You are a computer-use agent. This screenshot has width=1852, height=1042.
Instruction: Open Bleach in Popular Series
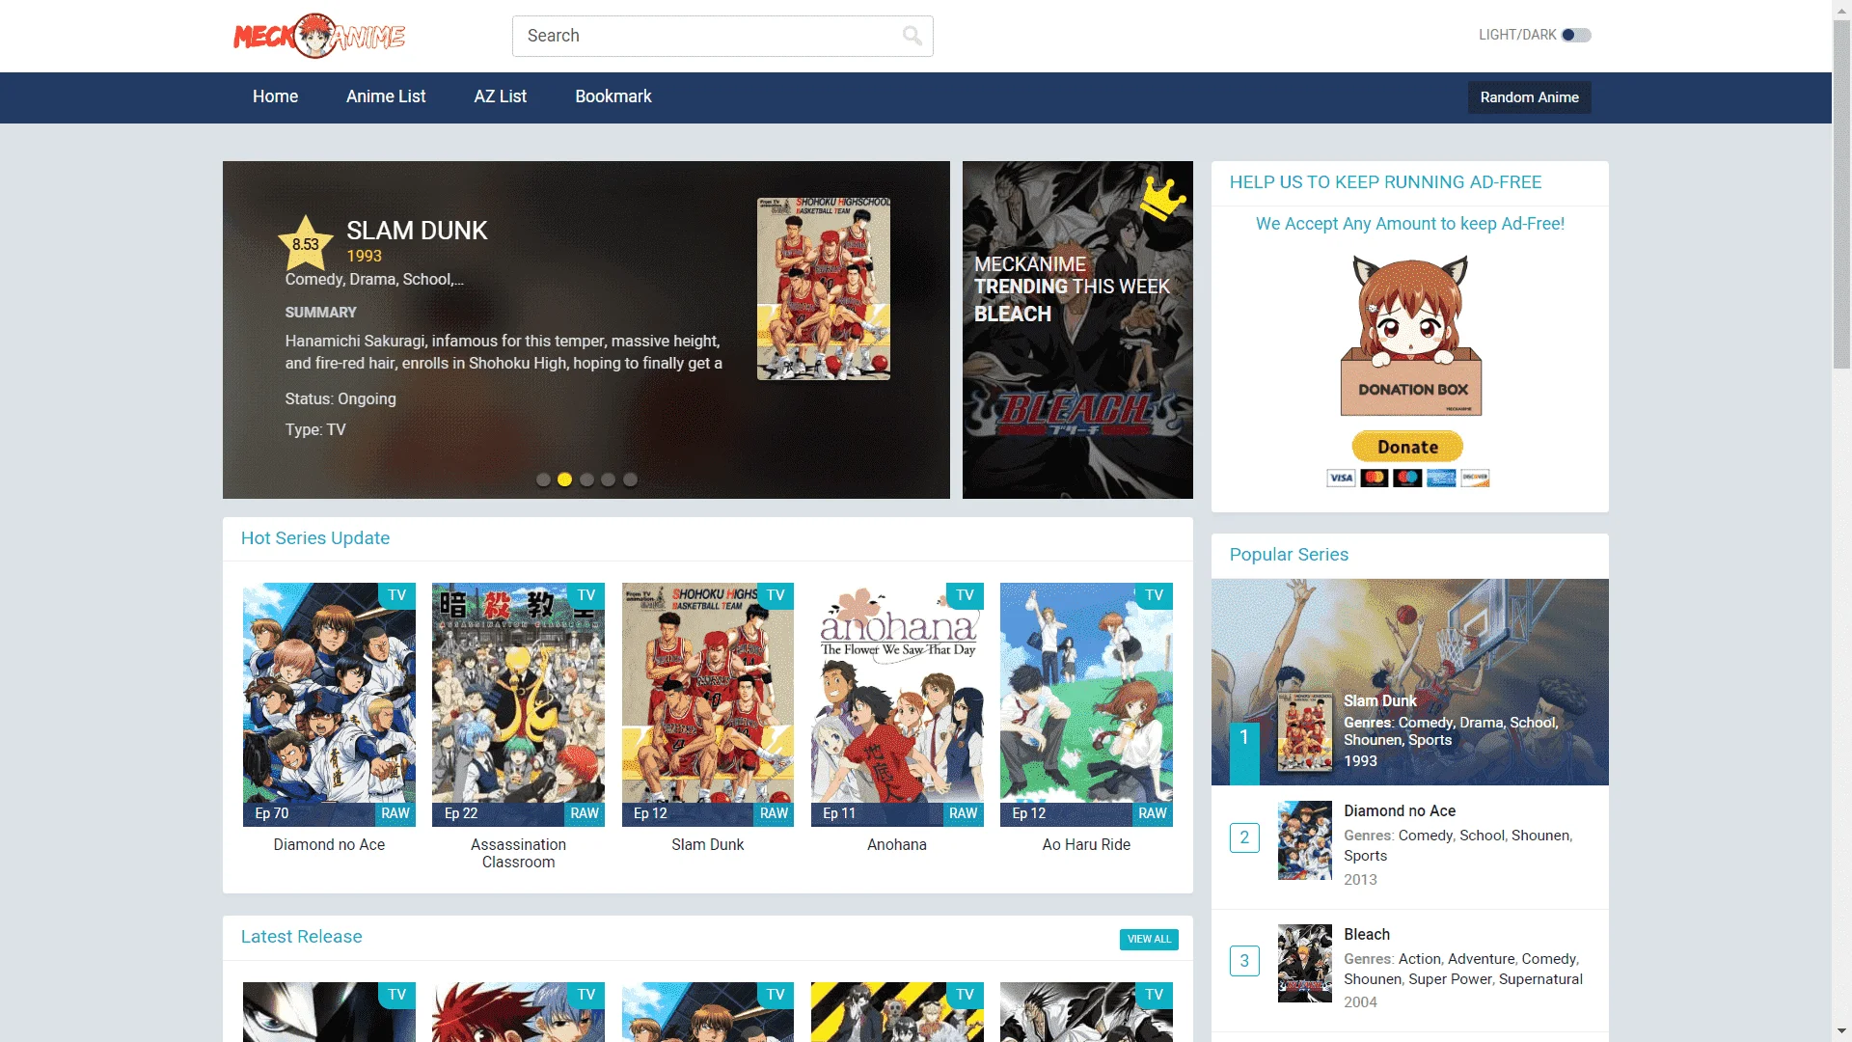(x=1367, y=934)
